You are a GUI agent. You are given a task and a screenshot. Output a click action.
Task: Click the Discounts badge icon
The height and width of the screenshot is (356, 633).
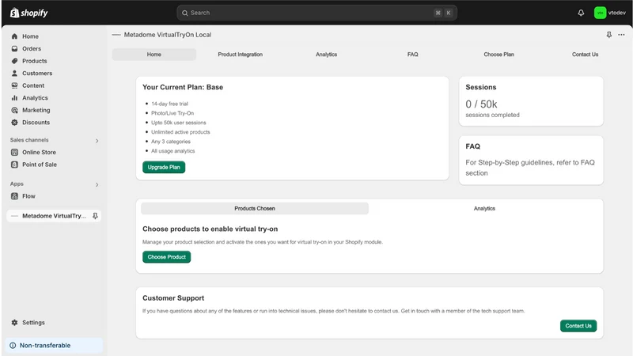14,123
